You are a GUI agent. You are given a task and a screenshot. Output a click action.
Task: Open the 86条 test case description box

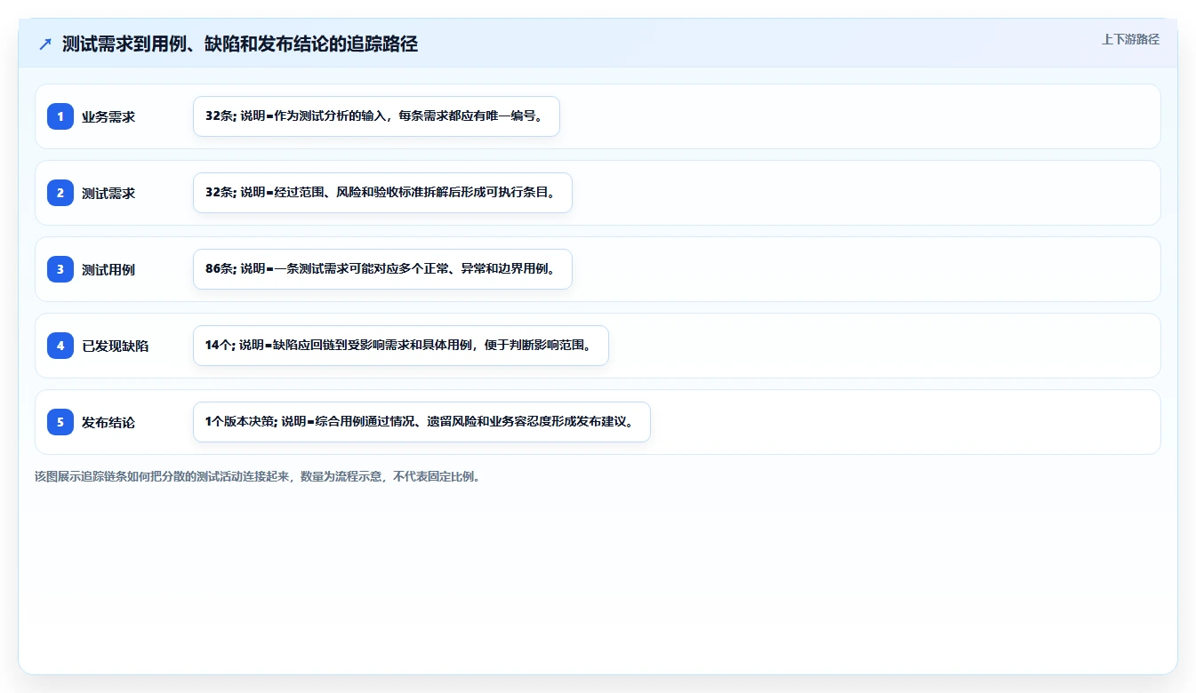[382, 269]
